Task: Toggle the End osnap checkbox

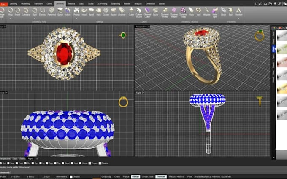Action: pos(1,163)
